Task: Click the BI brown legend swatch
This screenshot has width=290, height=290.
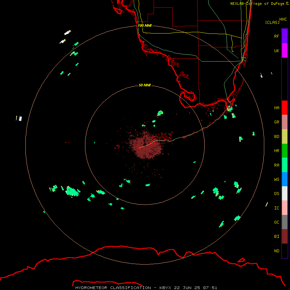Action: pos(285,237)
